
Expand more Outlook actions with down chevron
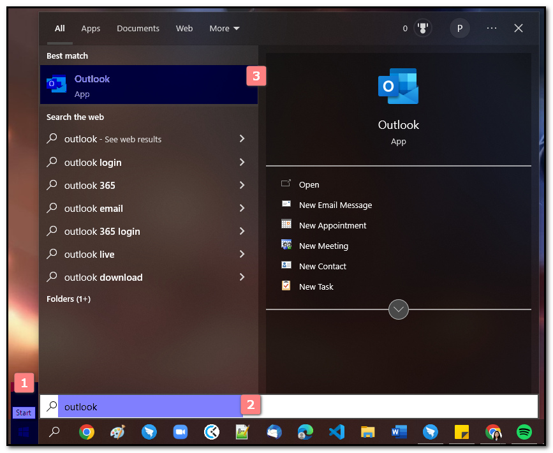click(x=398, y=309)
